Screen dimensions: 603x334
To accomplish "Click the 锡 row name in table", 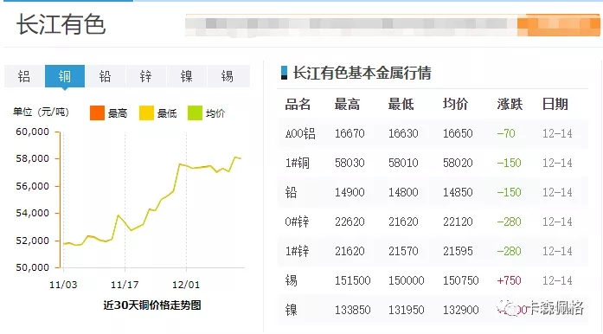I will click(x=291, y=280).
